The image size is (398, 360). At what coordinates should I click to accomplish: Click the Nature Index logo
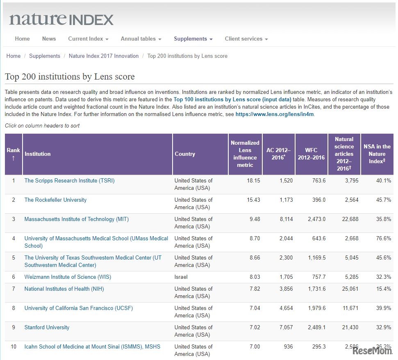61,19
